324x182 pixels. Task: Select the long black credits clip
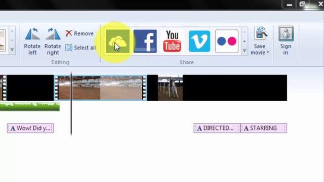235,88
